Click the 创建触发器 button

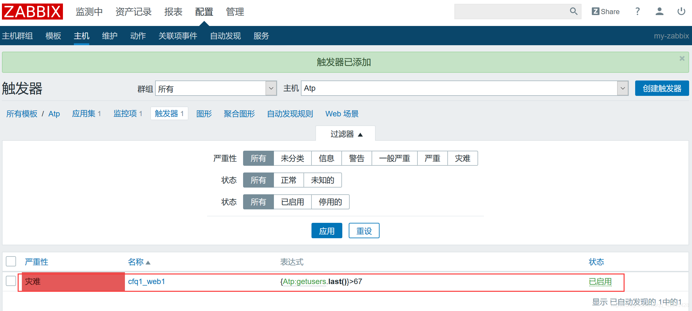click(662, 88)
